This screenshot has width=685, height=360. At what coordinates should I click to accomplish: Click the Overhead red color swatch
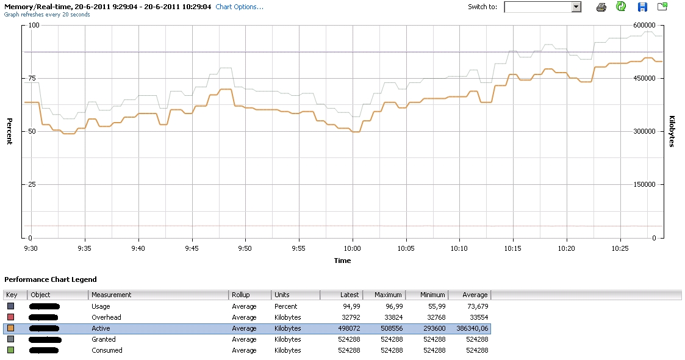11,317
